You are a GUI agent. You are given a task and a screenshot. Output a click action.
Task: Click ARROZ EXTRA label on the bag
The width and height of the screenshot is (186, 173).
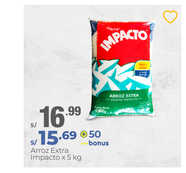pos(124,96)
